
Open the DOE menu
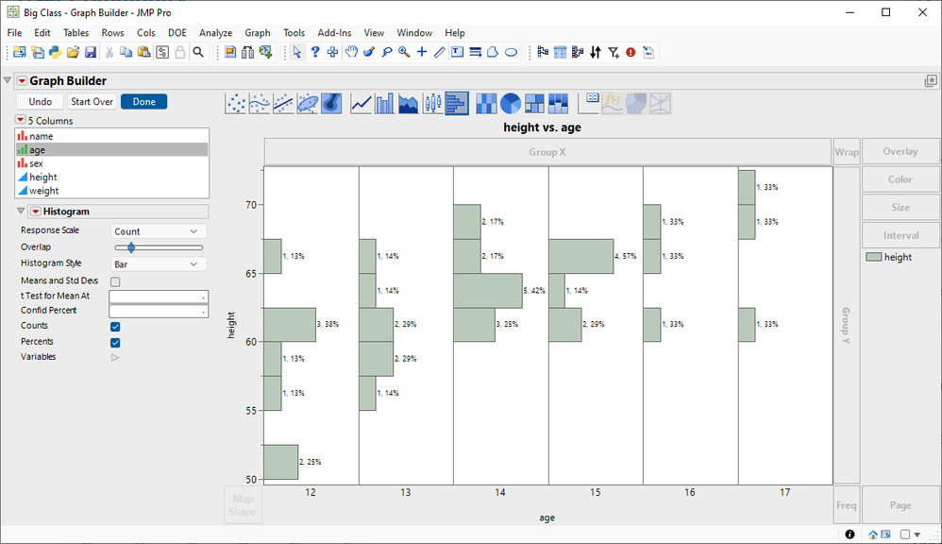[x=177, y=32]
